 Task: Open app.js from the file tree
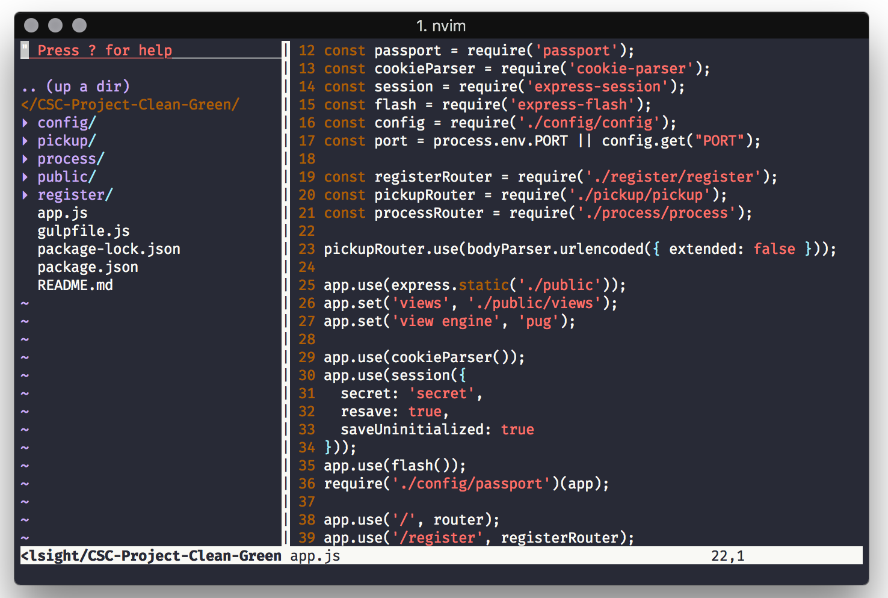(63, 212)
